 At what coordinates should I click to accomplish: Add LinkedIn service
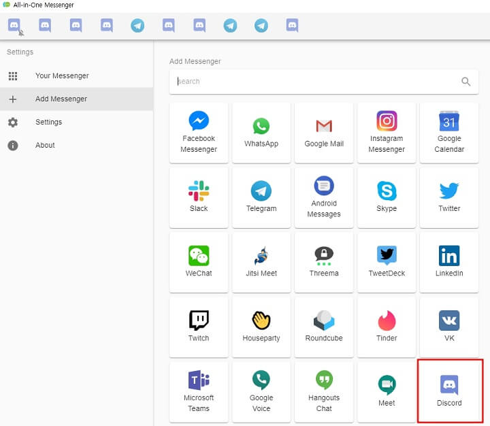[449, 262]
